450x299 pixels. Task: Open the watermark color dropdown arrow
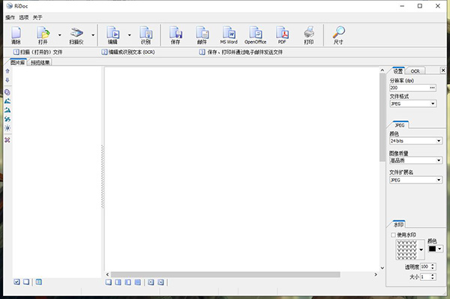click(439, 249)
